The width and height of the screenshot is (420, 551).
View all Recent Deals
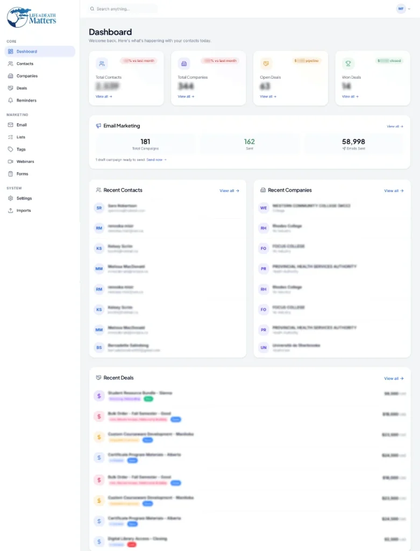point(394,378)
